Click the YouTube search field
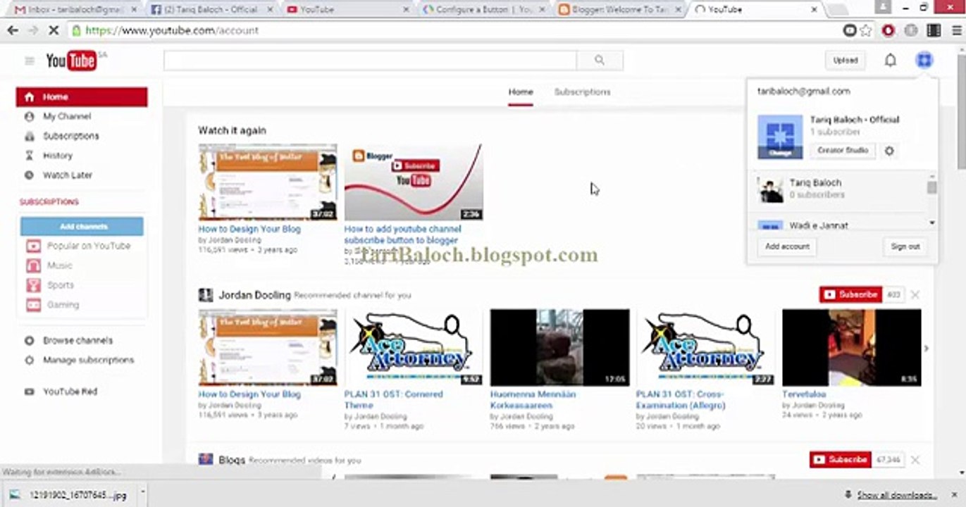This screenshot has width=966, height=507. pos(370,61)
